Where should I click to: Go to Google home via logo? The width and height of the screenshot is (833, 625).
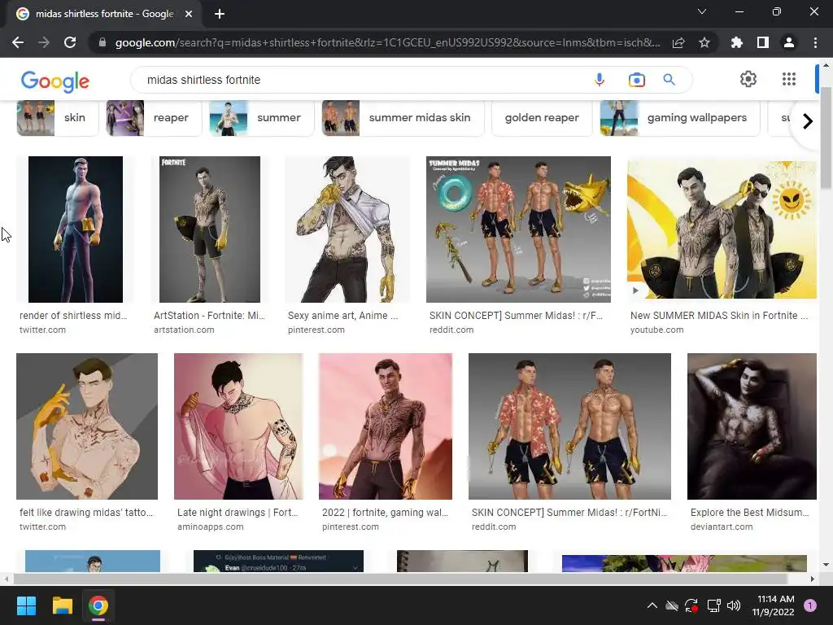[x=55, y=81]
